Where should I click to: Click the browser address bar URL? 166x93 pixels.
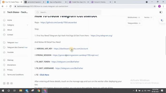click(43, 6)
